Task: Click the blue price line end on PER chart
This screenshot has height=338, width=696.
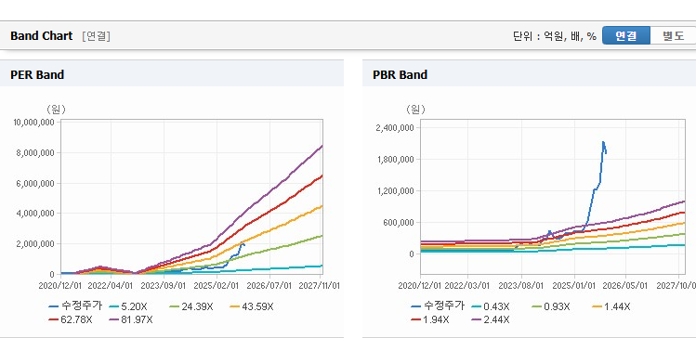Action: [243, 245]
